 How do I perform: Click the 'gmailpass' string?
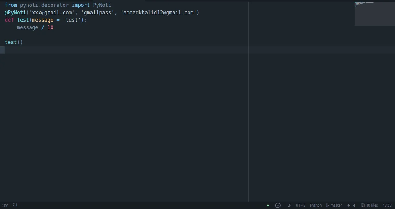pyautogui.click(x=98, y=13)
